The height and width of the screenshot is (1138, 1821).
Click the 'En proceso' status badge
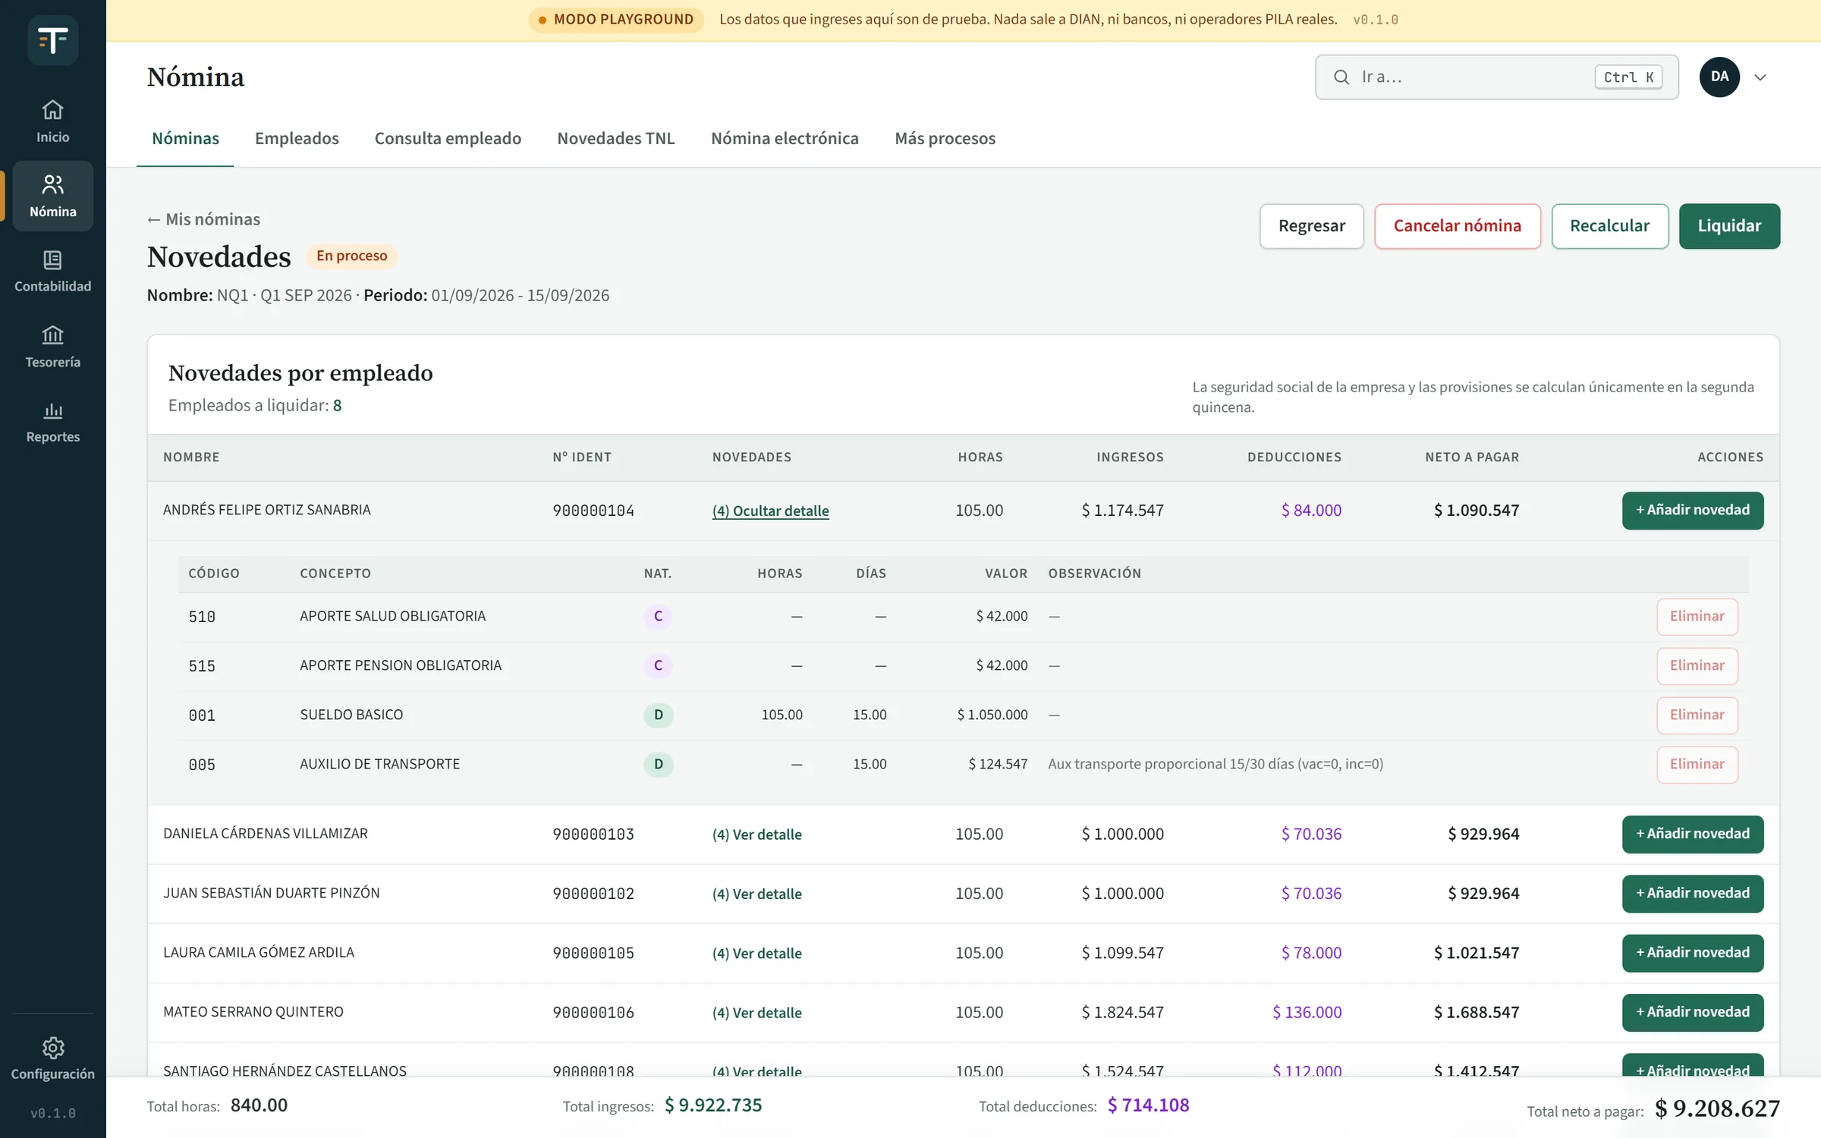351,256
